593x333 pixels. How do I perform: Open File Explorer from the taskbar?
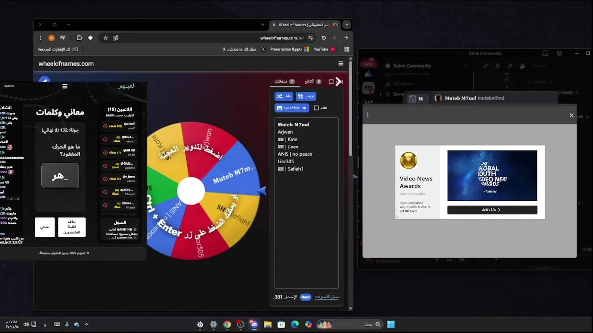[268, 325]
